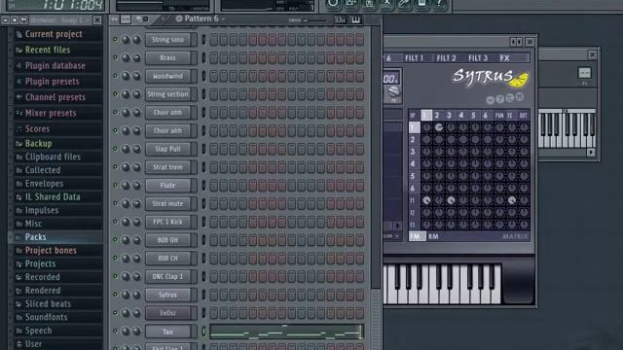Toggle RM mode in Sytrus matrix
The image size is (623, 350).
click(x=433, y=236)
